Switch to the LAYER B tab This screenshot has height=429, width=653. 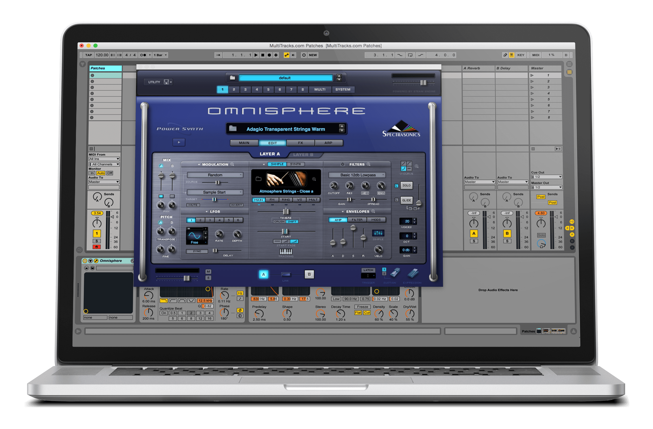(304, 154)
